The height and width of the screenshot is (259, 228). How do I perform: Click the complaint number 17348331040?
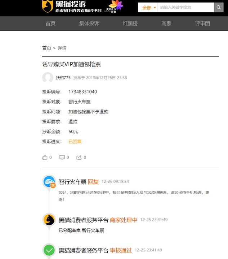click(83, 92)
